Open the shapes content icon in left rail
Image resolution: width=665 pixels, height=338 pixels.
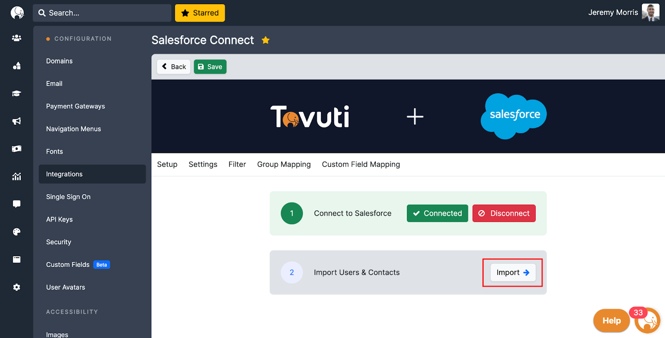17,66
